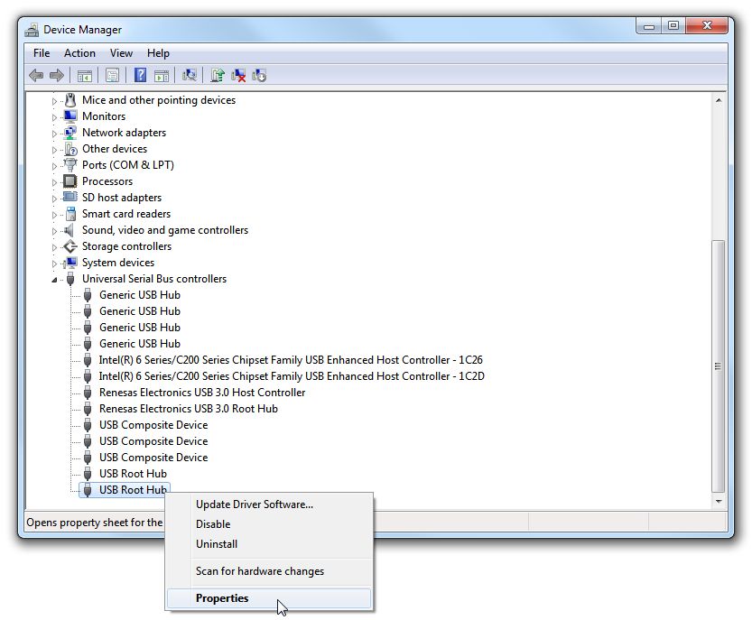Select Intel USB Enhanced Host Controller - 1C2D
Image resolution: width=752 pixels, height=620 pixels.
pos(292,376)
